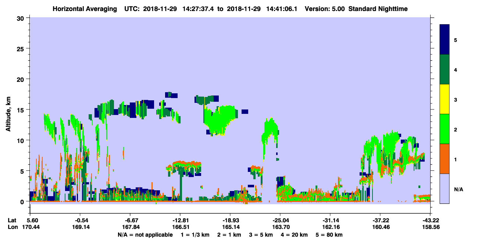Image resolution: width=478 pixels, height=245 pixels.
Task: Click the yellow level 3 color swatch
Action: click(445, 99)
